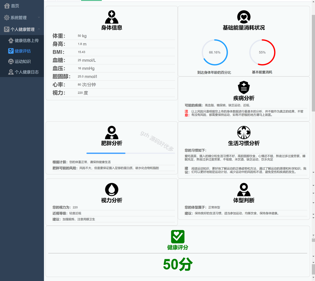Click the home icon beside 首页

click(7, 6)
